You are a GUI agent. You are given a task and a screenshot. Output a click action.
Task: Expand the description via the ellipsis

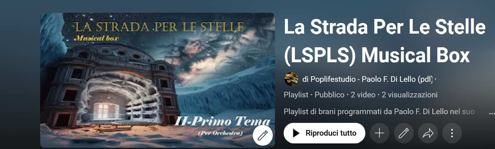[492, 113]
